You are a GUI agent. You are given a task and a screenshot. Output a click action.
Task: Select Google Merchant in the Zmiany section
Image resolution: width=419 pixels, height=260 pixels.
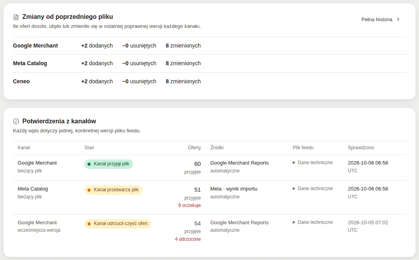36,46
